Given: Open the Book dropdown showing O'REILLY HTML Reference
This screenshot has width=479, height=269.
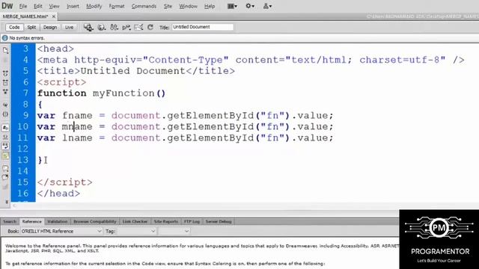Looking at the screenshot, I should coord(61,231).
